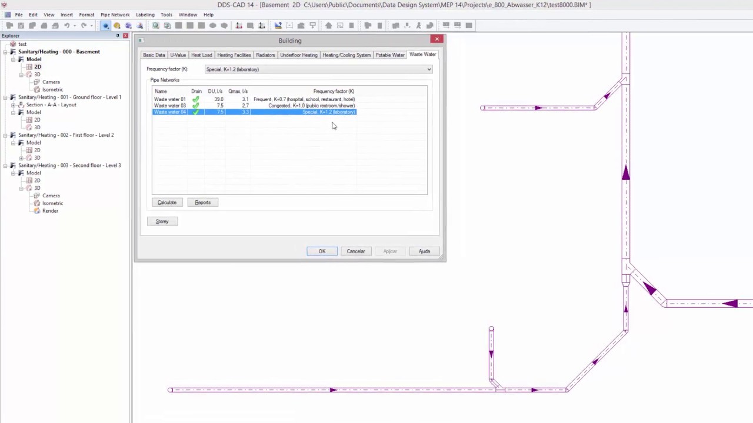
Task: Click the Section A-A Layout icon
Action: tap(21, 105)
